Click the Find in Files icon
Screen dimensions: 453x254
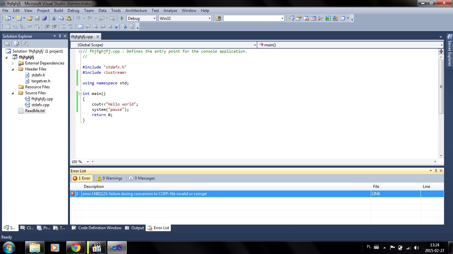click(218, 18)
